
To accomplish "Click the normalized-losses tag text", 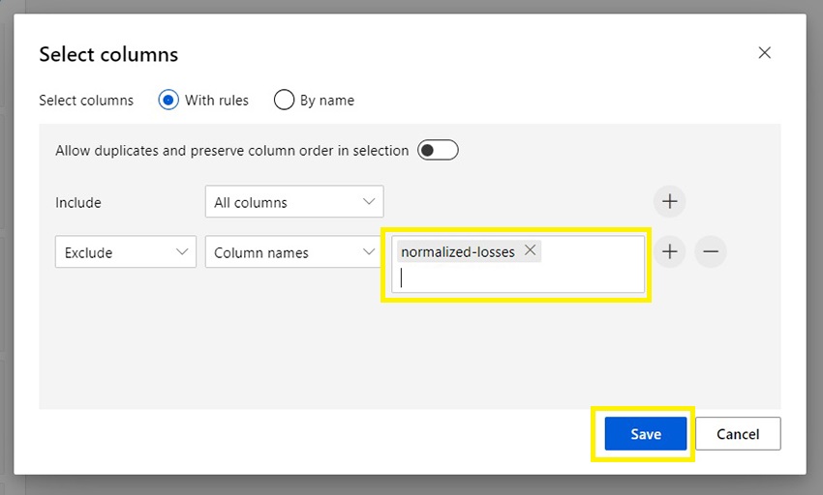I will click(x=458, y=252).
